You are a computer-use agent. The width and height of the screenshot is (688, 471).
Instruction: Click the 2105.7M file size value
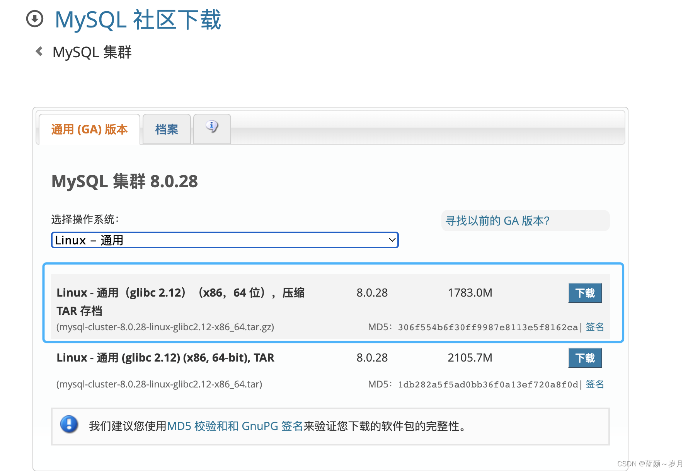(x=470, y=358)
